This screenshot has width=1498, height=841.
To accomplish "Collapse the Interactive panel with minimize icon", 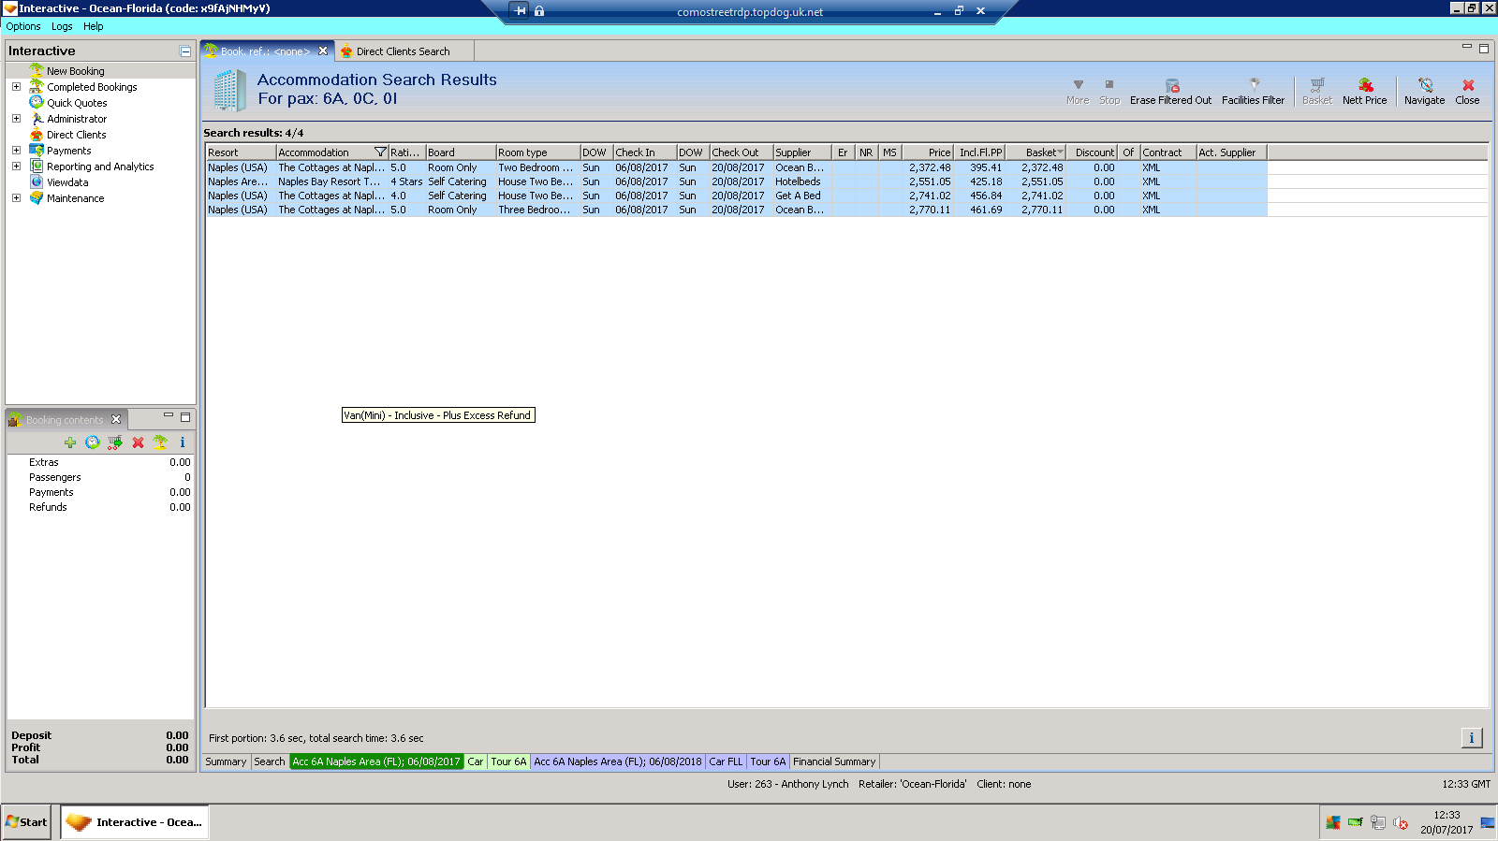I will (x=185, y=51).
